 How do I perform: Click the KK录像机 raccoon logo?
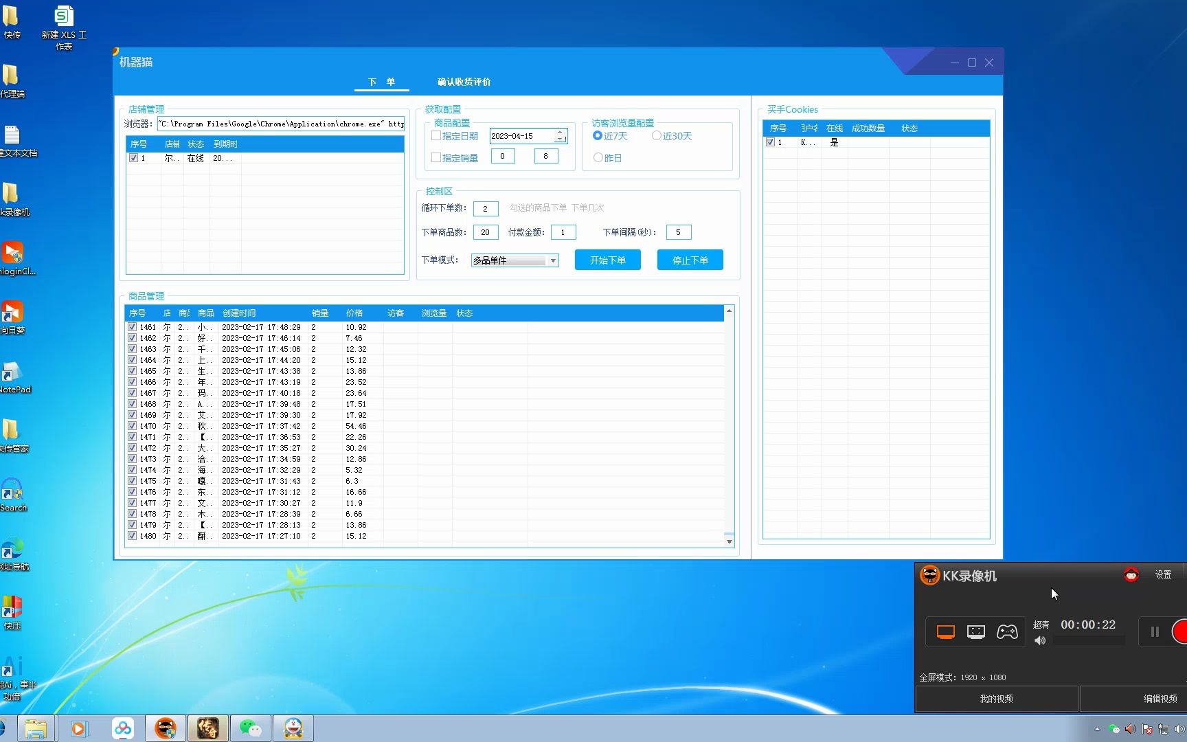coord(929,575)
